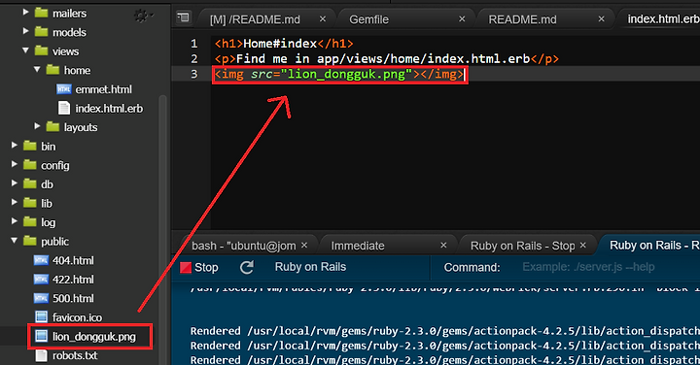
Task: Select the index.html.erb file icon in tree
Action: [x=64, y=109]
